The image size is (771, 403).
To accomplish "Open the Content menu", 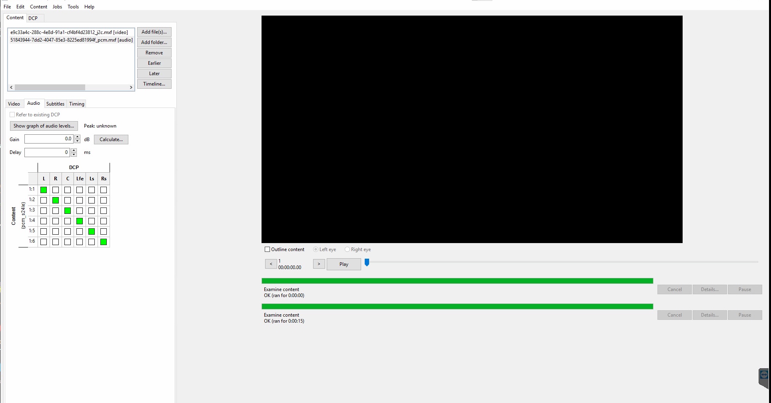I will [39, 7].
